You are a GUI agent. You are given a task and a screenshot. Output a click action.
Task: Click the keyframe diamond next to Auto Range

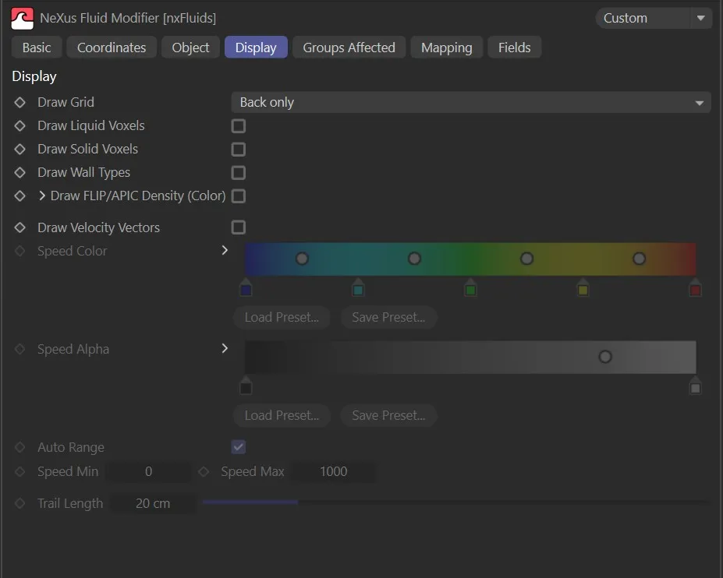(19, 447)
